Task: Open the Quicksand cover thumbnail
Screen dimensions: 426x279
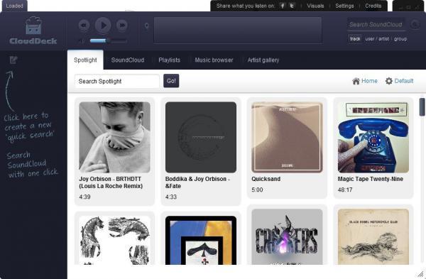Action: (287, 137)
